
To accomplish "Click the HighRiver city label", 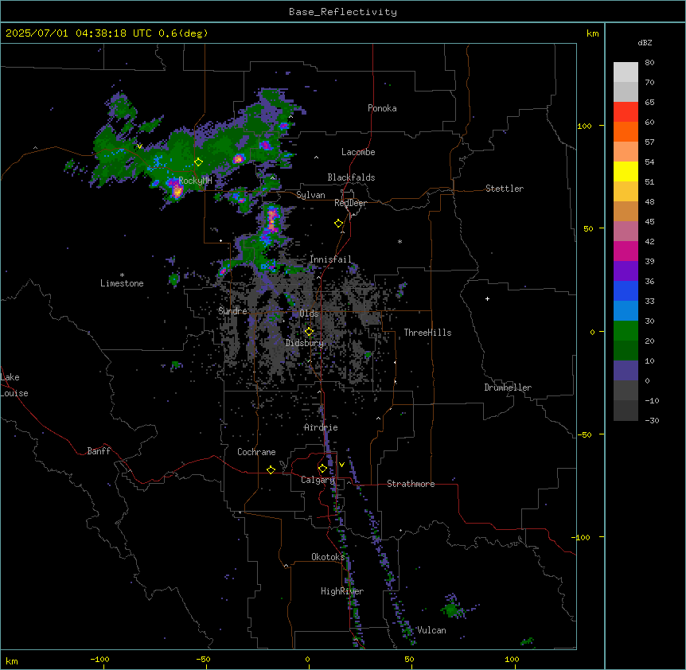I will (x=342, y=591).
